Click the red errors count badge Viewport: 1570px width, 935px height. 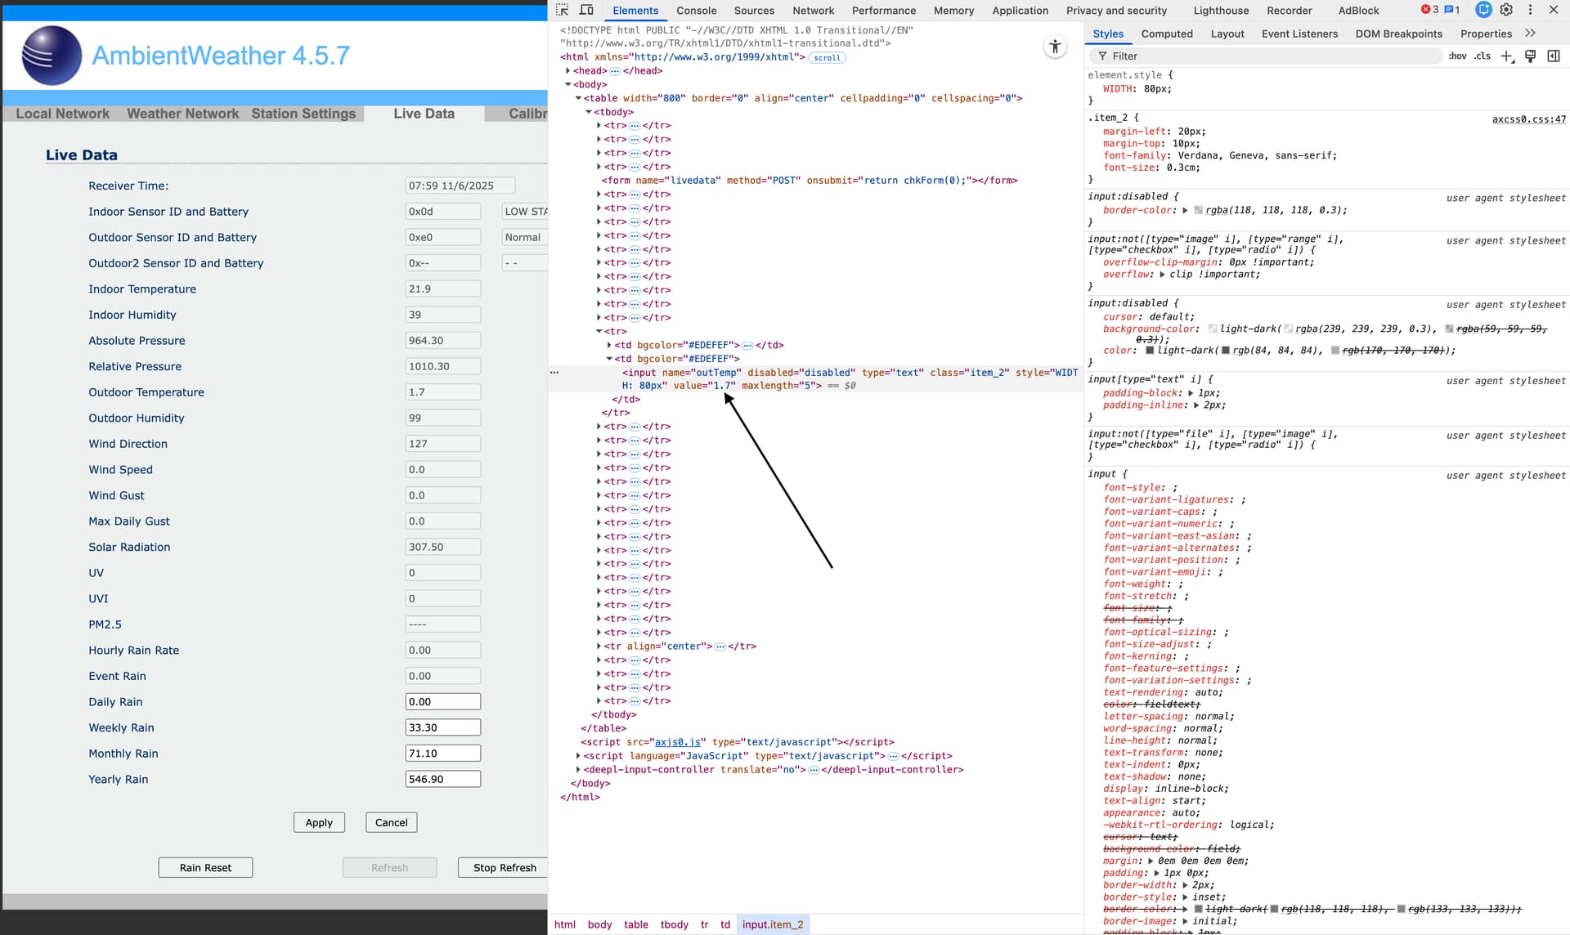[x=1430, y=10]
